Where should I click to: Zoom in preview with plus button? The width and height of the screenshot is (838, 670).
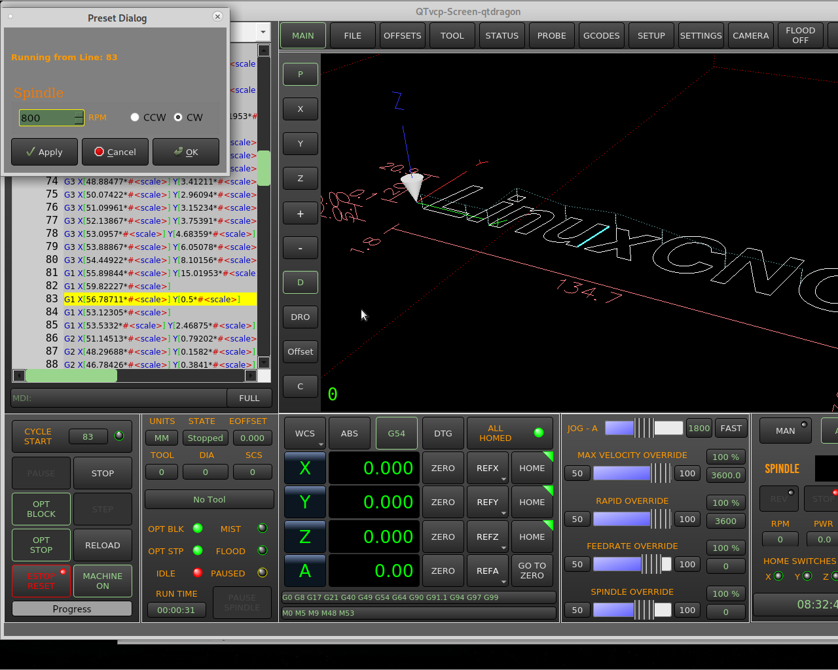(x=301, y=213)
